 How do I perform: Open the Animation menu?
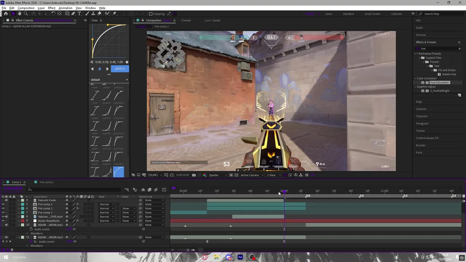pyautogui.click(x=65, y=8)
